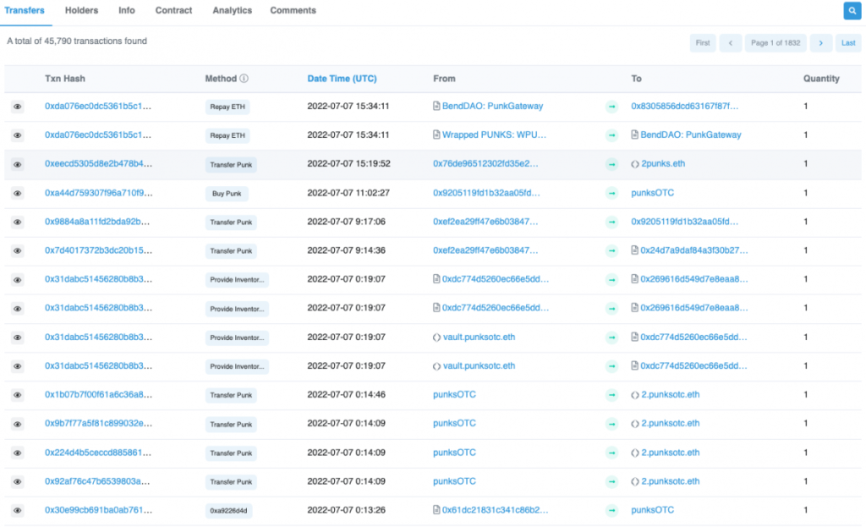
Task: Click the contract icon beside 0x61dc21831c341c86b2 address
Action: [x=436, y=510]
